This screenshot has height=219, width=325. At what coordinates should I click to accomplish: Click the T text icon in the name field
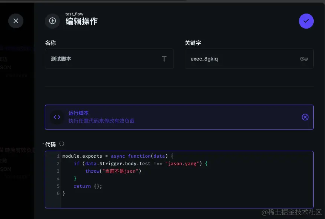164,59
